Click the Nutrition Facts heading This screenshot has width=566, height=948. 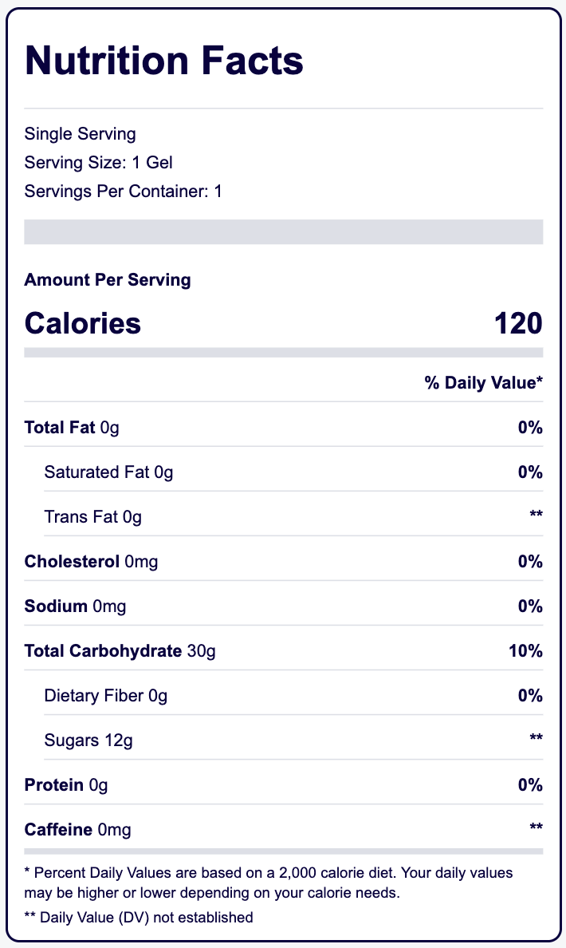click(x=164, y=61)
